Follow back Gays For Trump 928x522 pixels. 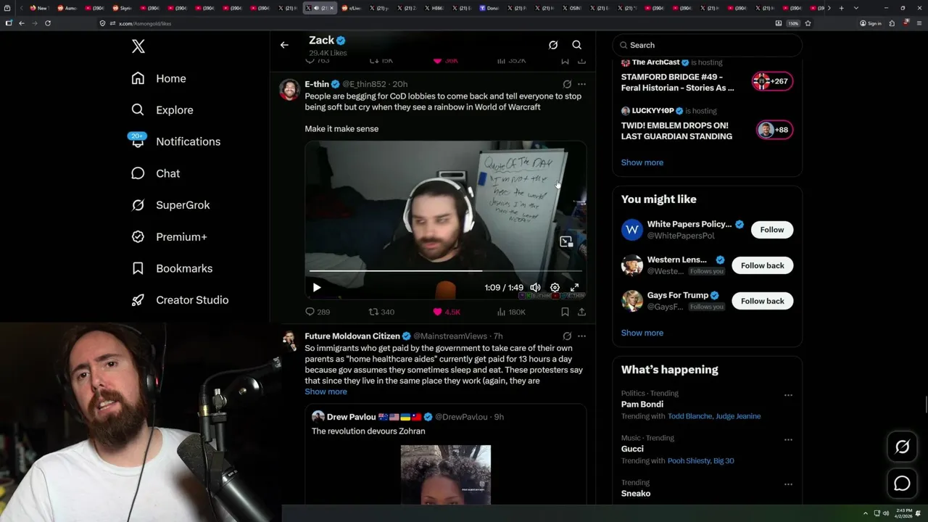[x=763, y=301]
